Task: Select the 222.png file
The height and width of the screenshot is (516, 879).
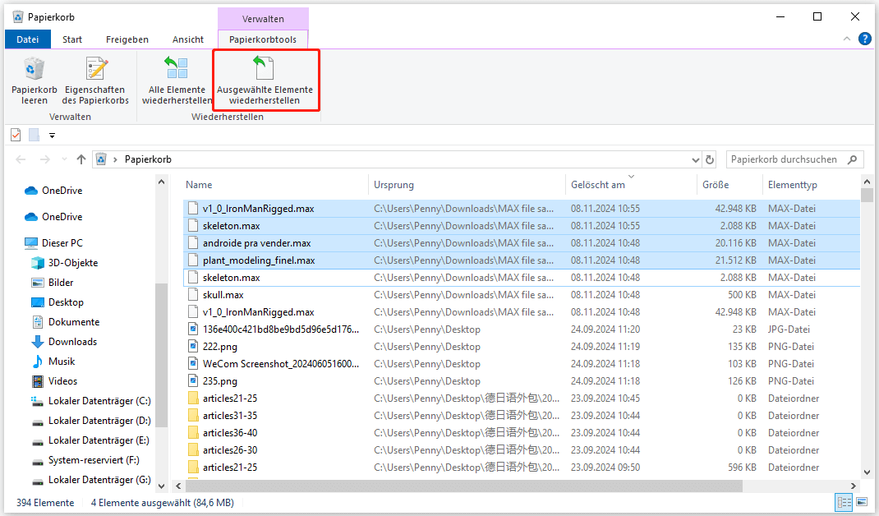Action: pos(522,347)
